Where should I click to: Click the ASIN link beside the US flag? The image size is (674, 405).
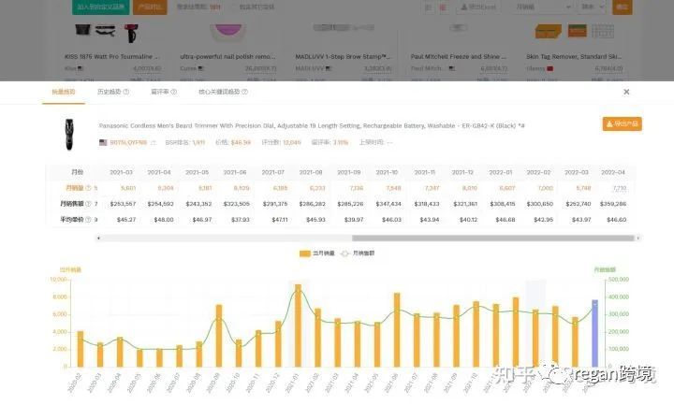(128, 142)
